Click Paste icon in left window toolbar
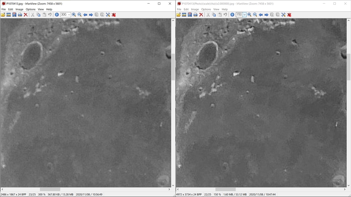 (x=44, y=15)
